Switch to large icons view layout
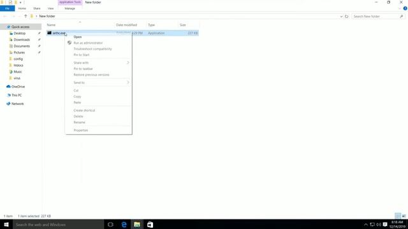The height and width of the screenshot is (229, 408). (x=404, y=216)
